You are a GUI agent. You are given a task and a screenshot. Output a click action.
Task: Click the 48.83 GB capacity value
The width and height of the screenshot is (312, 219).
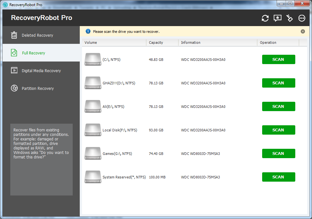(156, 60)
